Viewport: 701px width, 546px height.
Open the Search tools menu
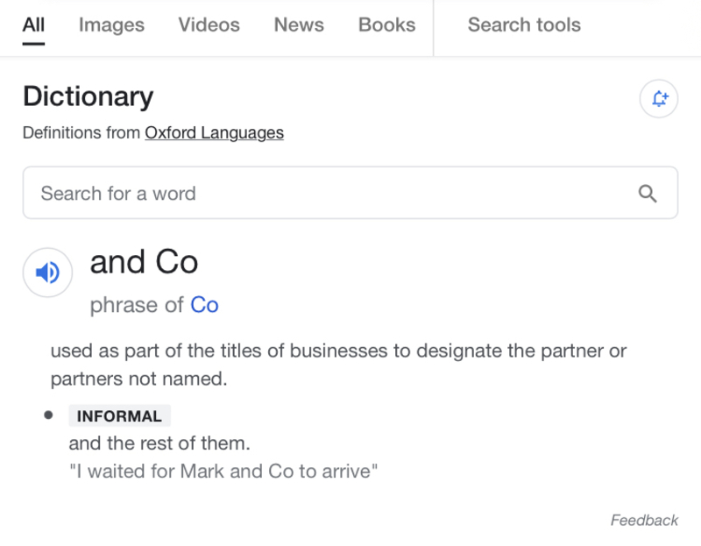point(523,25)
